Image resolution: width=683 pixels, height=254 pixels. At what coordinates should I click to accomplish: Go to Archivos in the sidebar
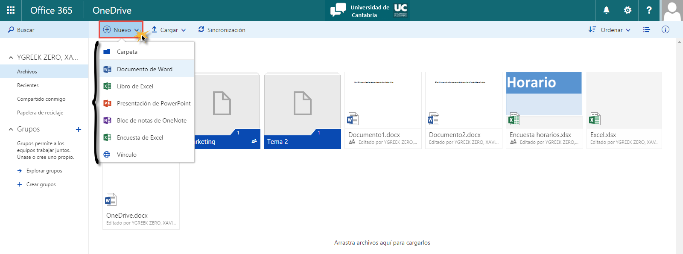coord(44,72)
